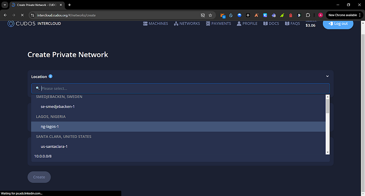The image size is (365, 196).
Task: Click the address bar URL
Action: click(66, 15)
